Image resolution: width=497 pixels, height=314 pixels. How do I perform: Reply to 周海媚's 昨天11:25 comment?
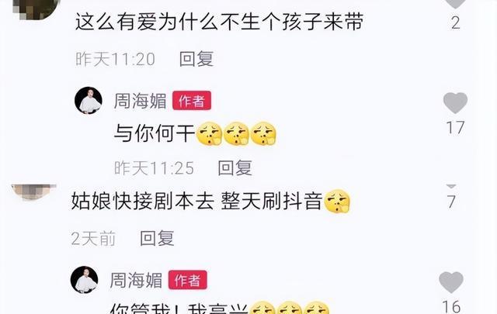coord(235,167)
